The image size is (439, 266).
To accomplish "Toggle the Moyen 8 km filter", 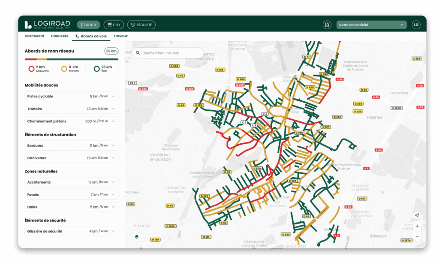I will (x=71, y=69).
